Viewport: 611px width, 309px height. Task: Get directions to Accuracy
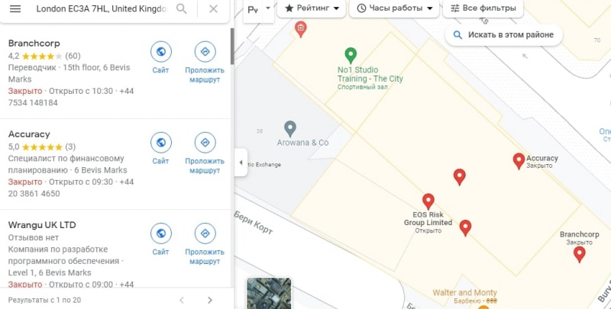205,143
